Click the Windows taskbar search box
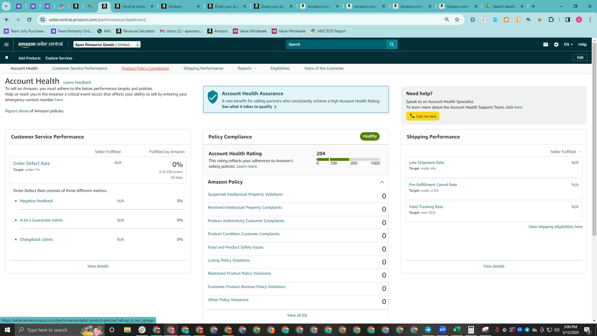 [x=60, y=330]
